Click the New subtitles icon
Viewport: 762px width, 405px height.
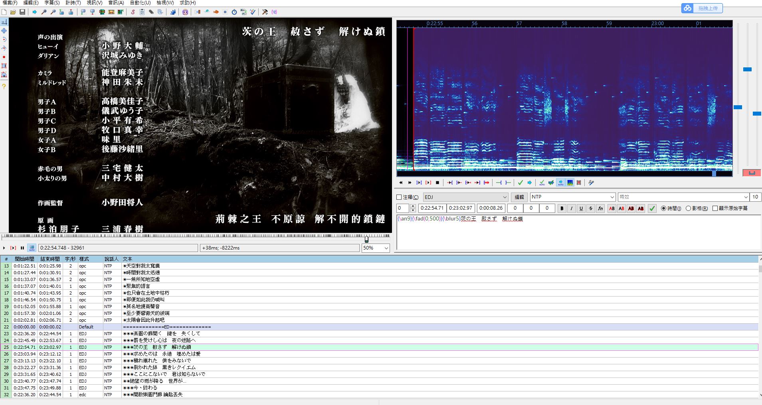point(4,12)
